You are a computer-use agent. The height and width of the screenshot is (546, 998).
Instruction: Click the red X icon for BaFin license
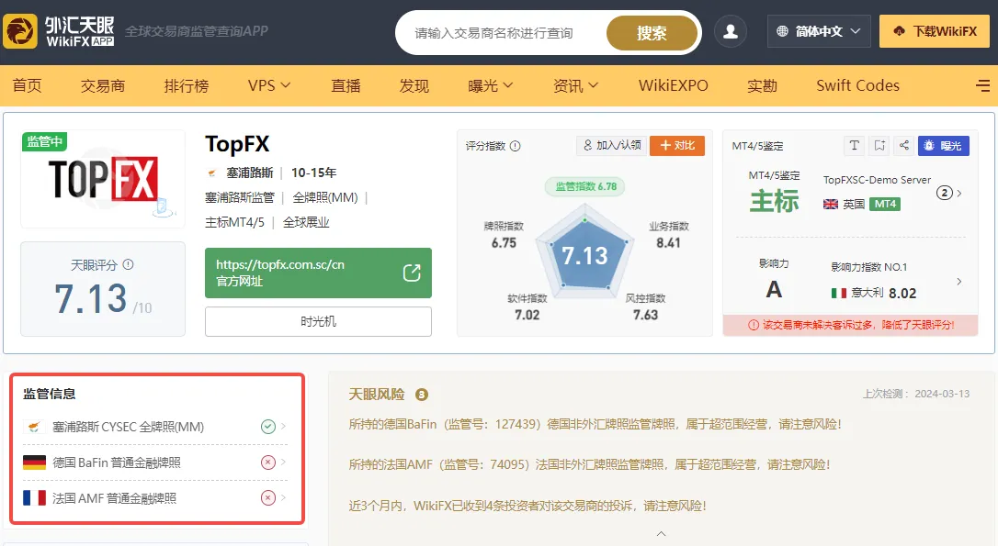coord(268,462)
